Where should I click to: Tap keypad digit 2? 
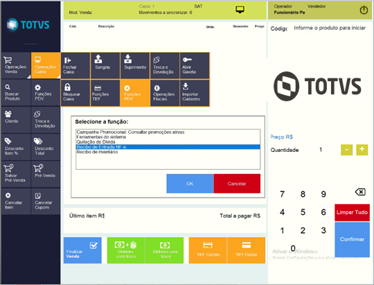(303, 230)
